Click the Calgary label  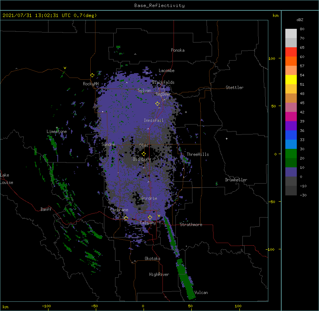[148, 223]
